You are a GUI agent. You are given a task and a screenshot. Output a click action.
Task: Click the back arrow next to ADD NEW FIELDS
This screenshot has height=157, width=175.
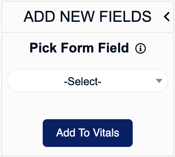167,17
